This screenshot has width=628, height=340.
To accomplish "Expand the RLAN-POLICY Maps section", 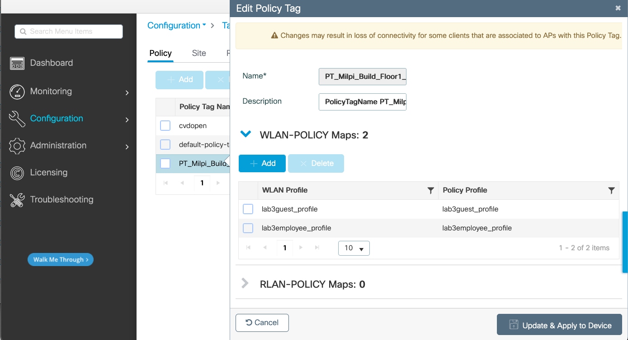I will 245,283.
